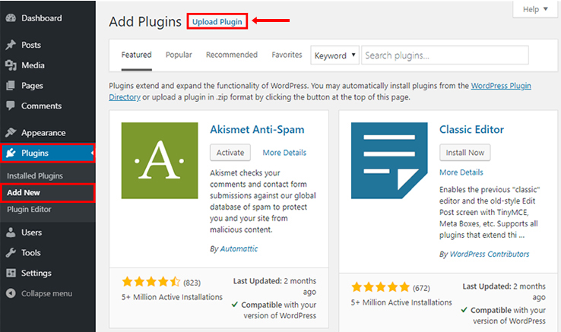This screenshot has width=561, height=332.
Task: Open the Tools menu label
Action: coord(30,252)
